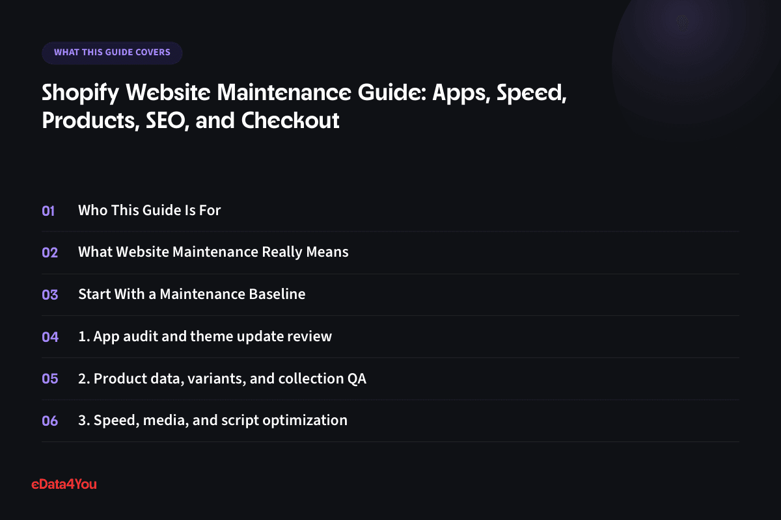This screenshot has width=781, height=520.
Task: Click the eData4You logo
Action: click(64, 484)
